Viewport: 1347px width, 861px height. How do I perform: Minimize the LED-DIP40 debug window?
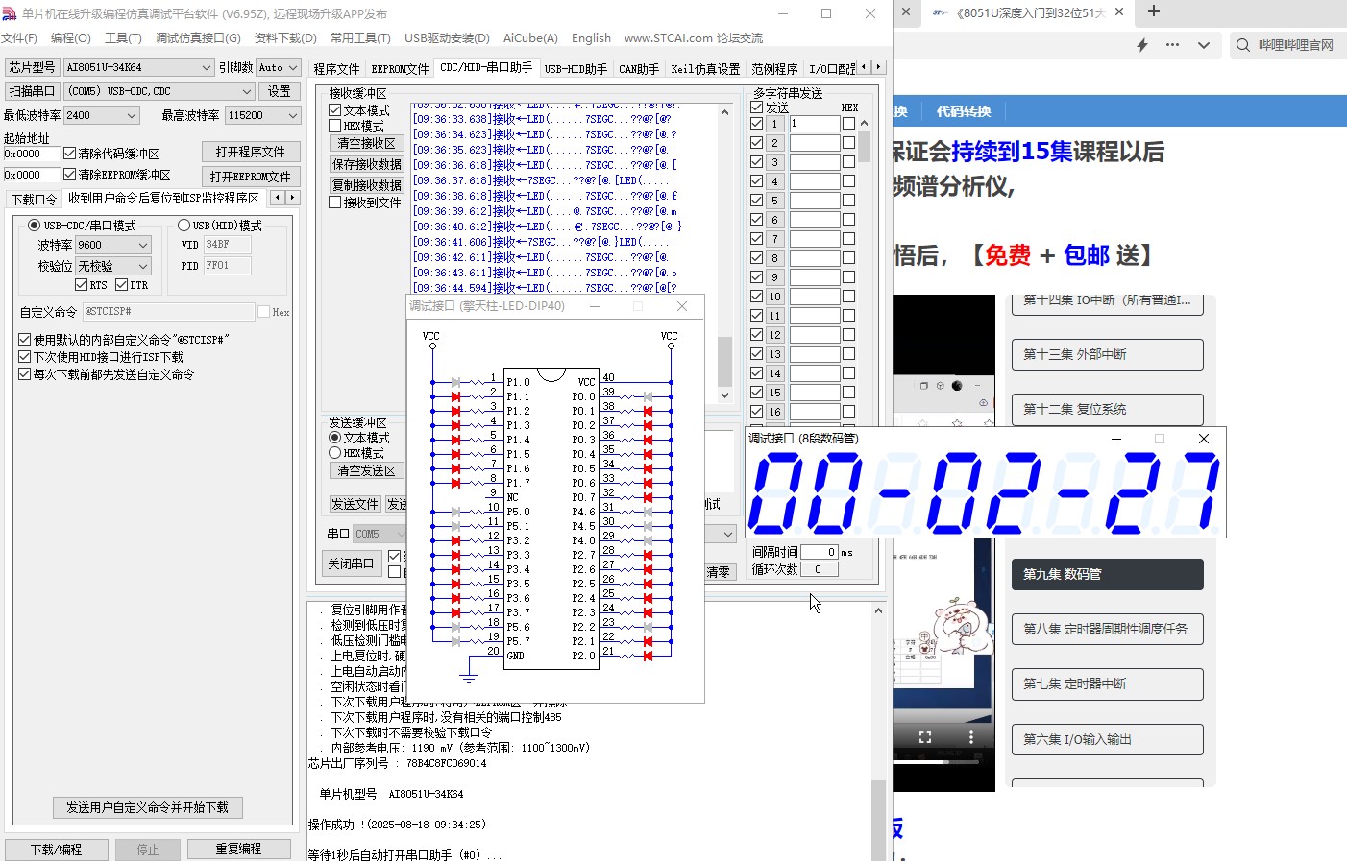(595, 306)
